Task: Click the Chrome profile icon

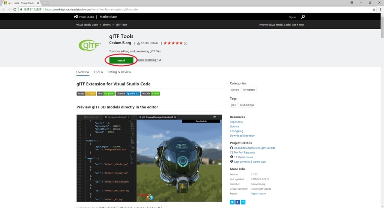Action: pyautogui.click(x=352, y=3)
